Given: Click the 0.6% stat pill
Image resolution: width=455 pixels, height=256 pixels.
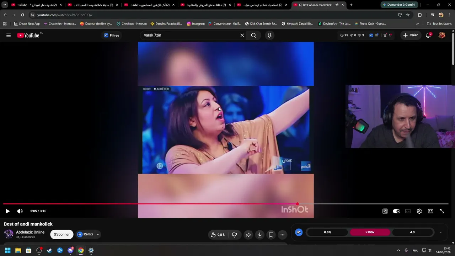Looking at the screenshot, I should tap(327, 232).
